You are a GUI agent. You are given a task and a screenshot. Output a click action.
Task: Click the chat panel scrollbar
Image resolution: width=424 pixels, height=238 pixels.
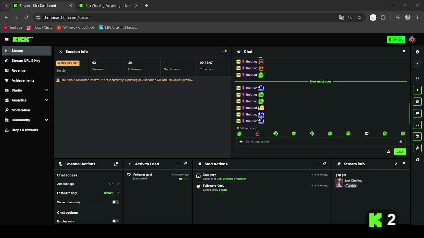409,113
